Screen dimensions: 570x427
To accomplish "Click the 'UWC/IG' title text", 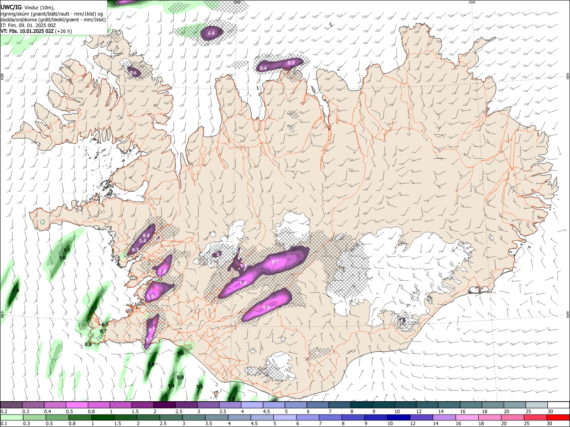I will coord(11,7).
